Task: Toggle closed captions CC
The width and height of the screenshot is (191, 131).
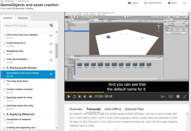Action: pyautogui.click(x=171, y=96)
